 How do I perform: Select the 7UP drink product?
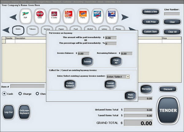[x=26, y=16]
